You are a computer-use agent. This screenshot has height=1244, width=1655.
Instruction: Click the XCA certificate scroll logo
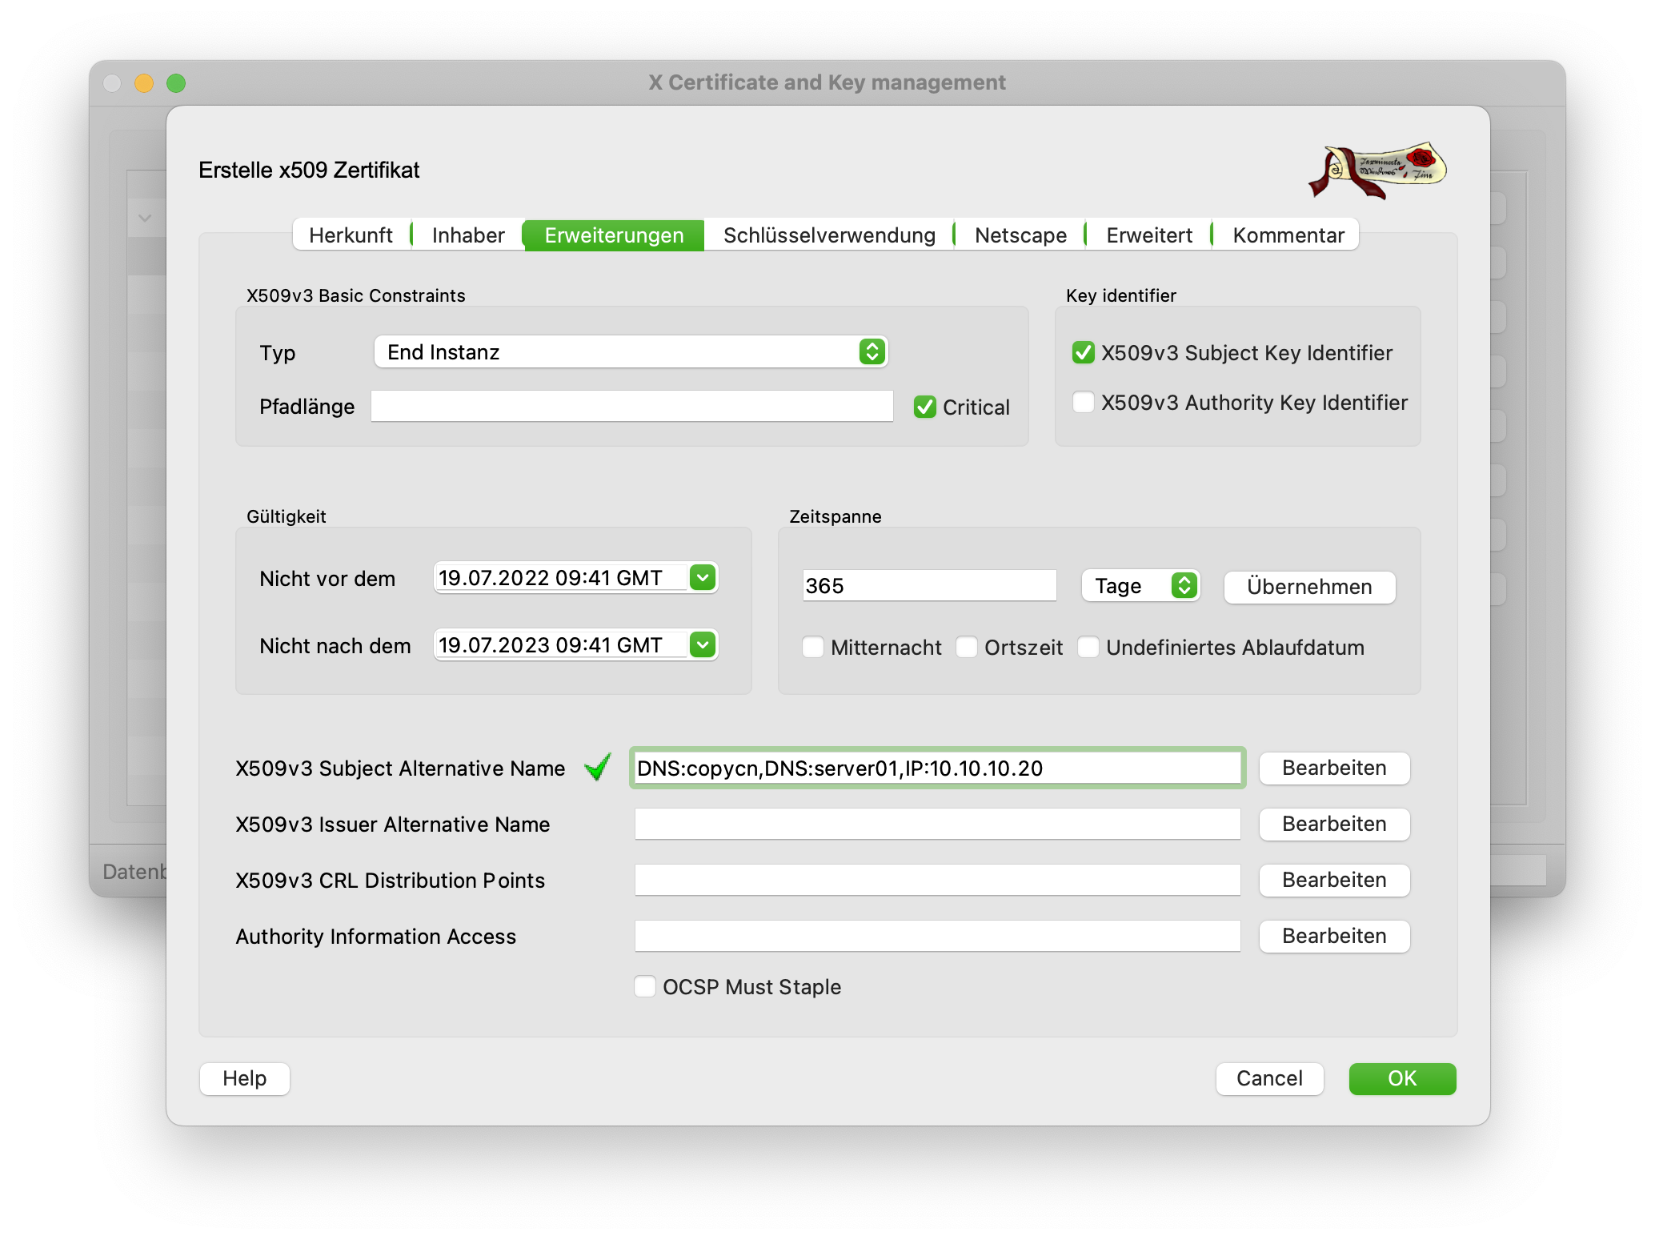[x=1377, y=170]
